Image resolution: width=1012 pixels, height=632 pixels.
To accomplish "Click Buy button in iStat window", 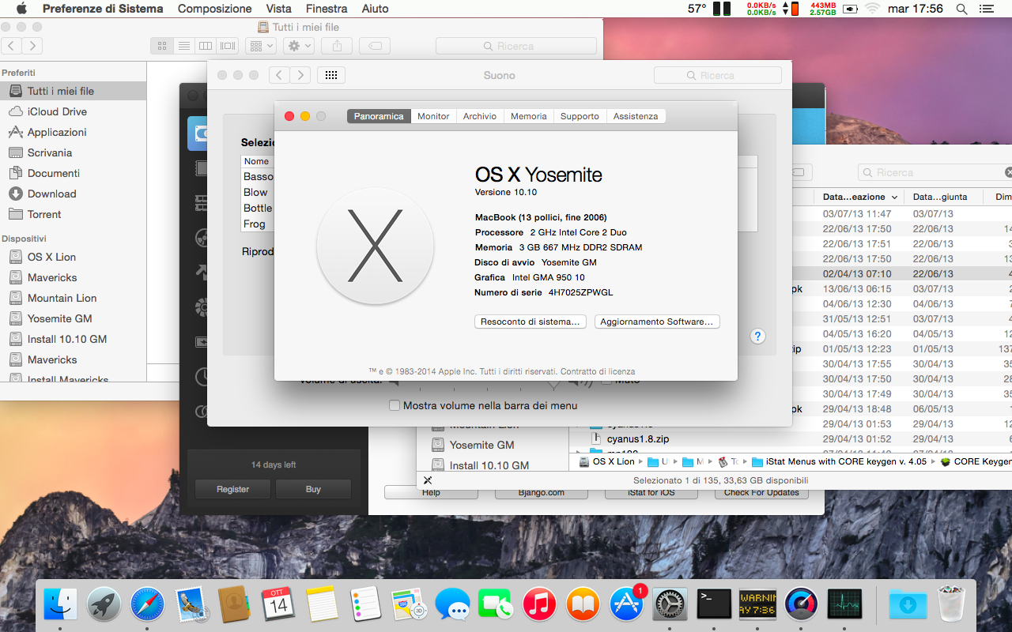I will tap(313, 489).
